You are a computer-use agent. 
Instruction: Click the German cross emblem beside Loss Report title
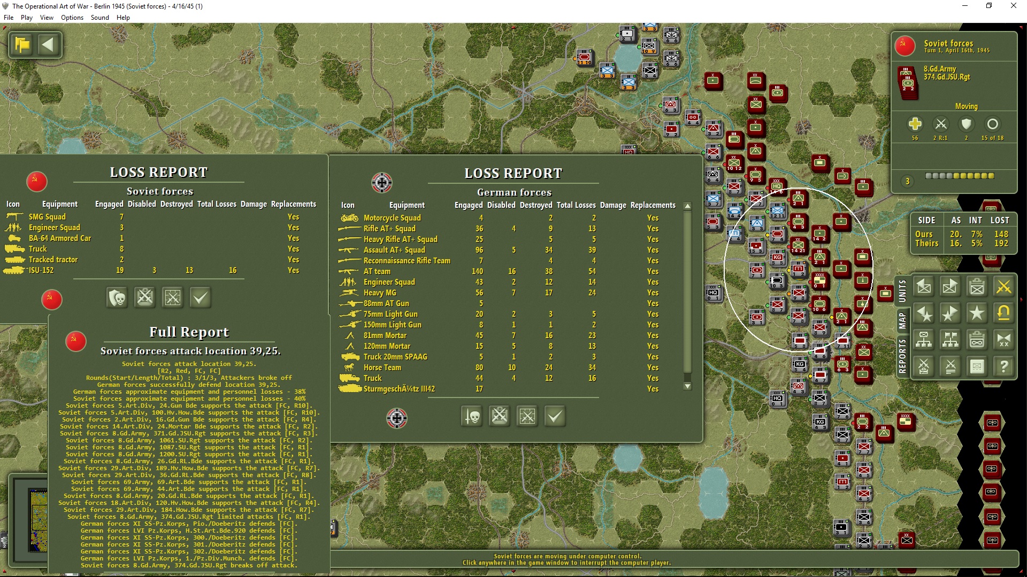click(382, 183)
